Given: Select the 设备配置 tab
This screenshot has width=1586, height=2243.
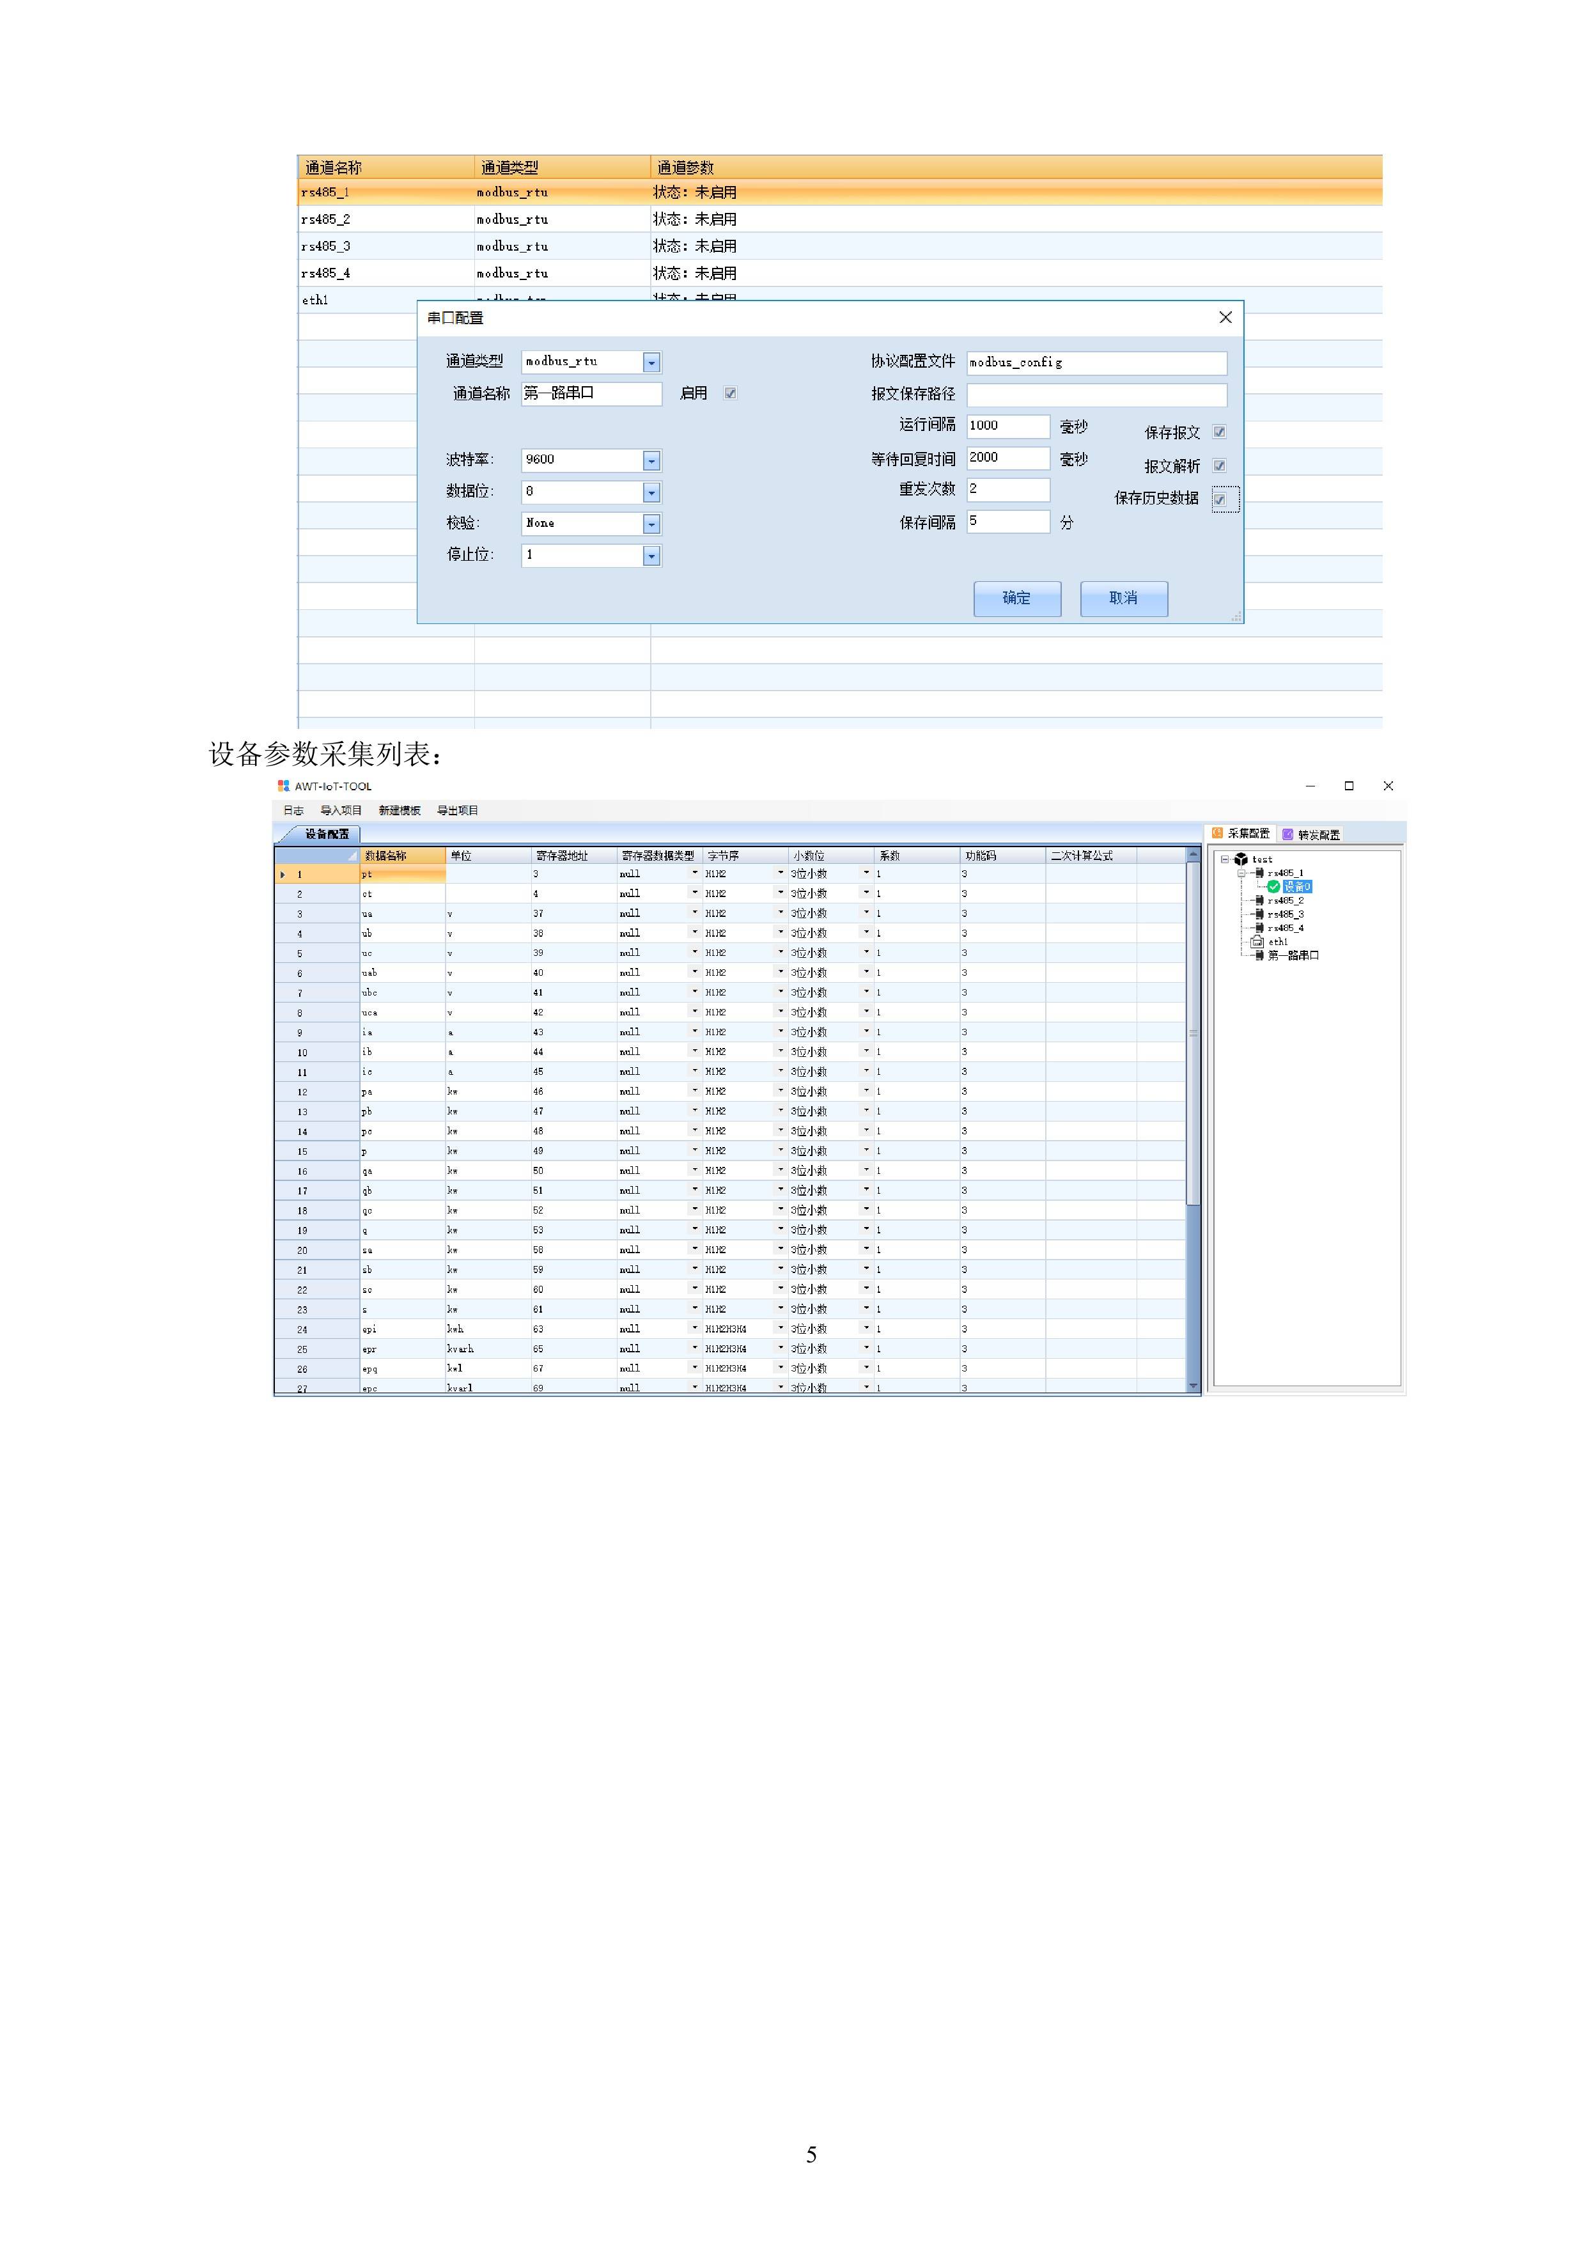Looking at the screenshot, I should point(320,834).
